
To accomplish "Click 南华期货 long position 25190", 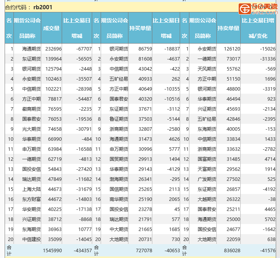I will coord(145,199).
